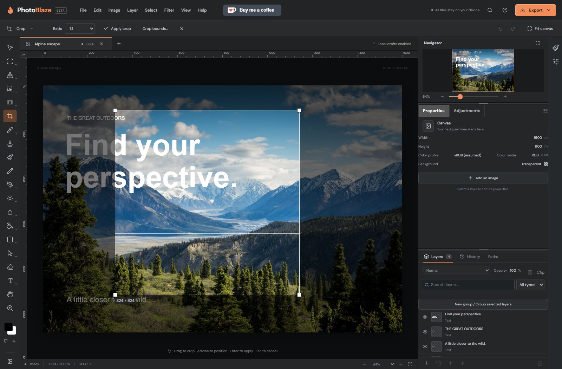This screenshot has height=369, width=562.
Task: Switch to the Adjustments tab
Action: tap(467, 111)
